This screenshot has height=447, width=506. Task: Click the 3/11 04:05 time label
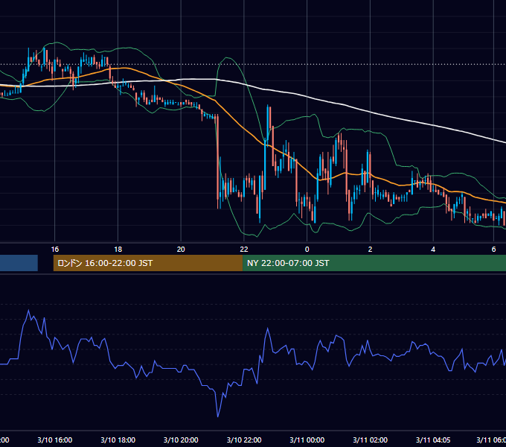[433, 440]
